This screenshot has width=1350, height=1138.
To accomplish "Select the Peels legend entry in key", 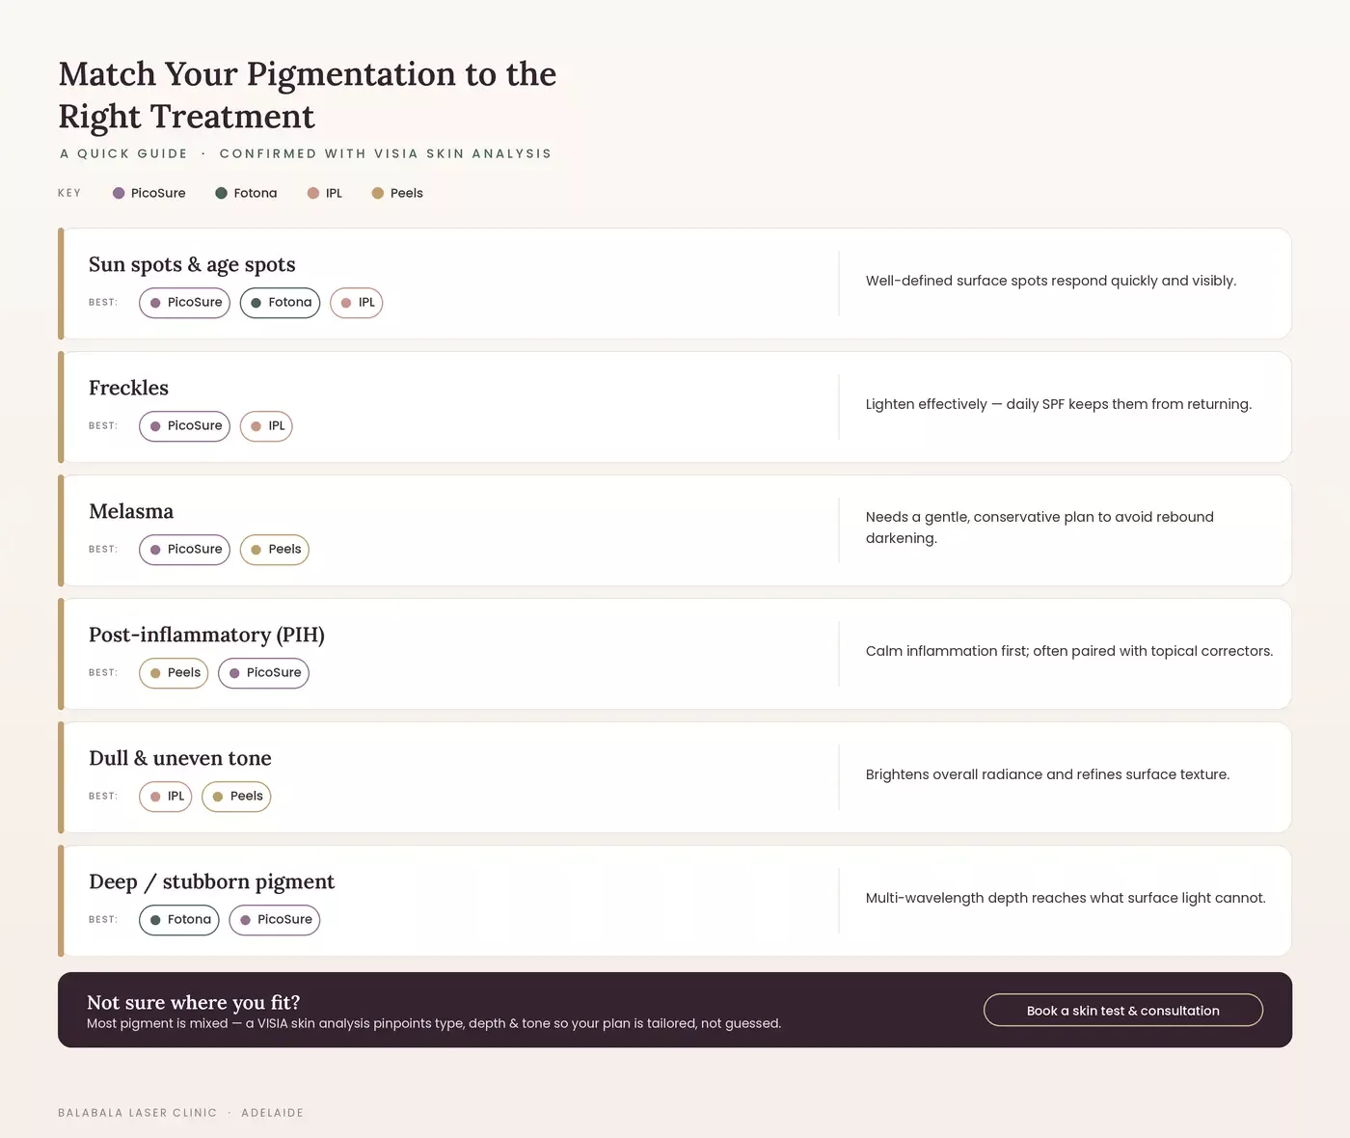I will [x=397, y=193].
